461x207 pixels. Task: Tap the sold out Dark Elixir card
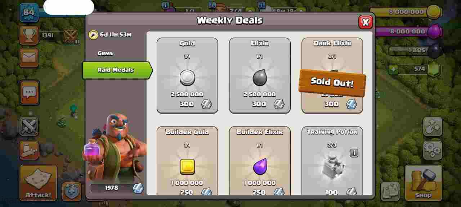coord(332,75)
